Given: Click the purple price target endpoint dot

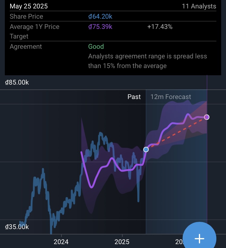Looking at the screenshot, I should pyautogui.click(x=207, y=117).
